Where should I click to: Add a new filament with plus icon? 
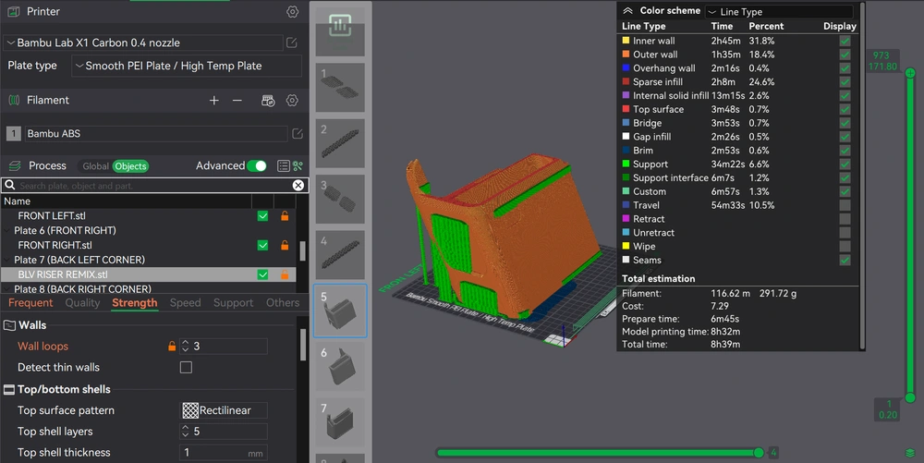pos(214,101)
